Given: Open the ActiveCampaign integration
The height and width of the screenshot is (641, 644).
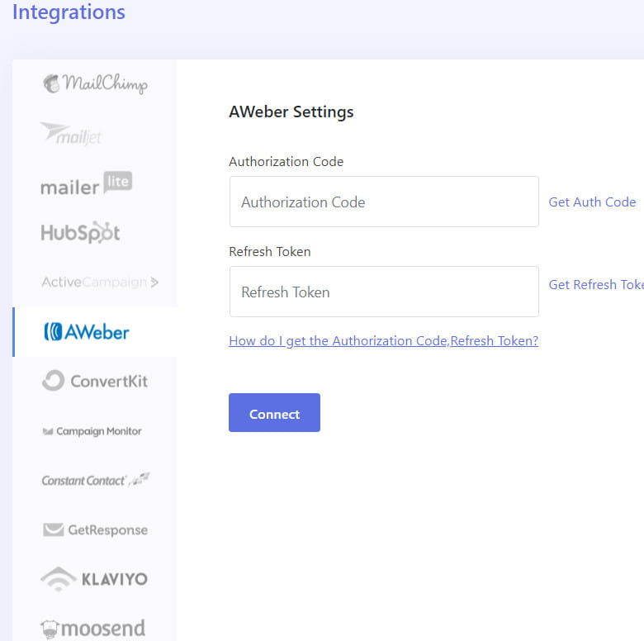Looking at the screenshot, I should click(99, 283).
